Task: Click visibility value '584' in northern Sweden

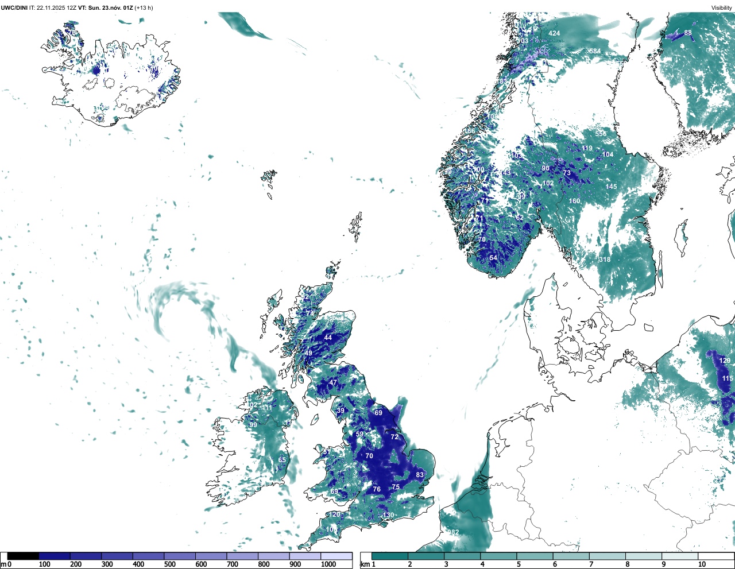Action: (x=595, y=51)
